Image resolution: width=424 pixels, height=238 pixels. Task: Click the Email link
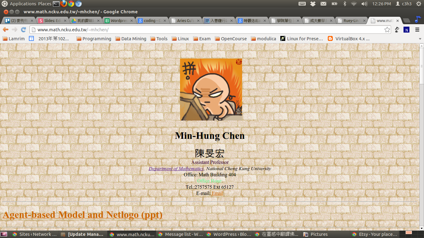(217, 193)
